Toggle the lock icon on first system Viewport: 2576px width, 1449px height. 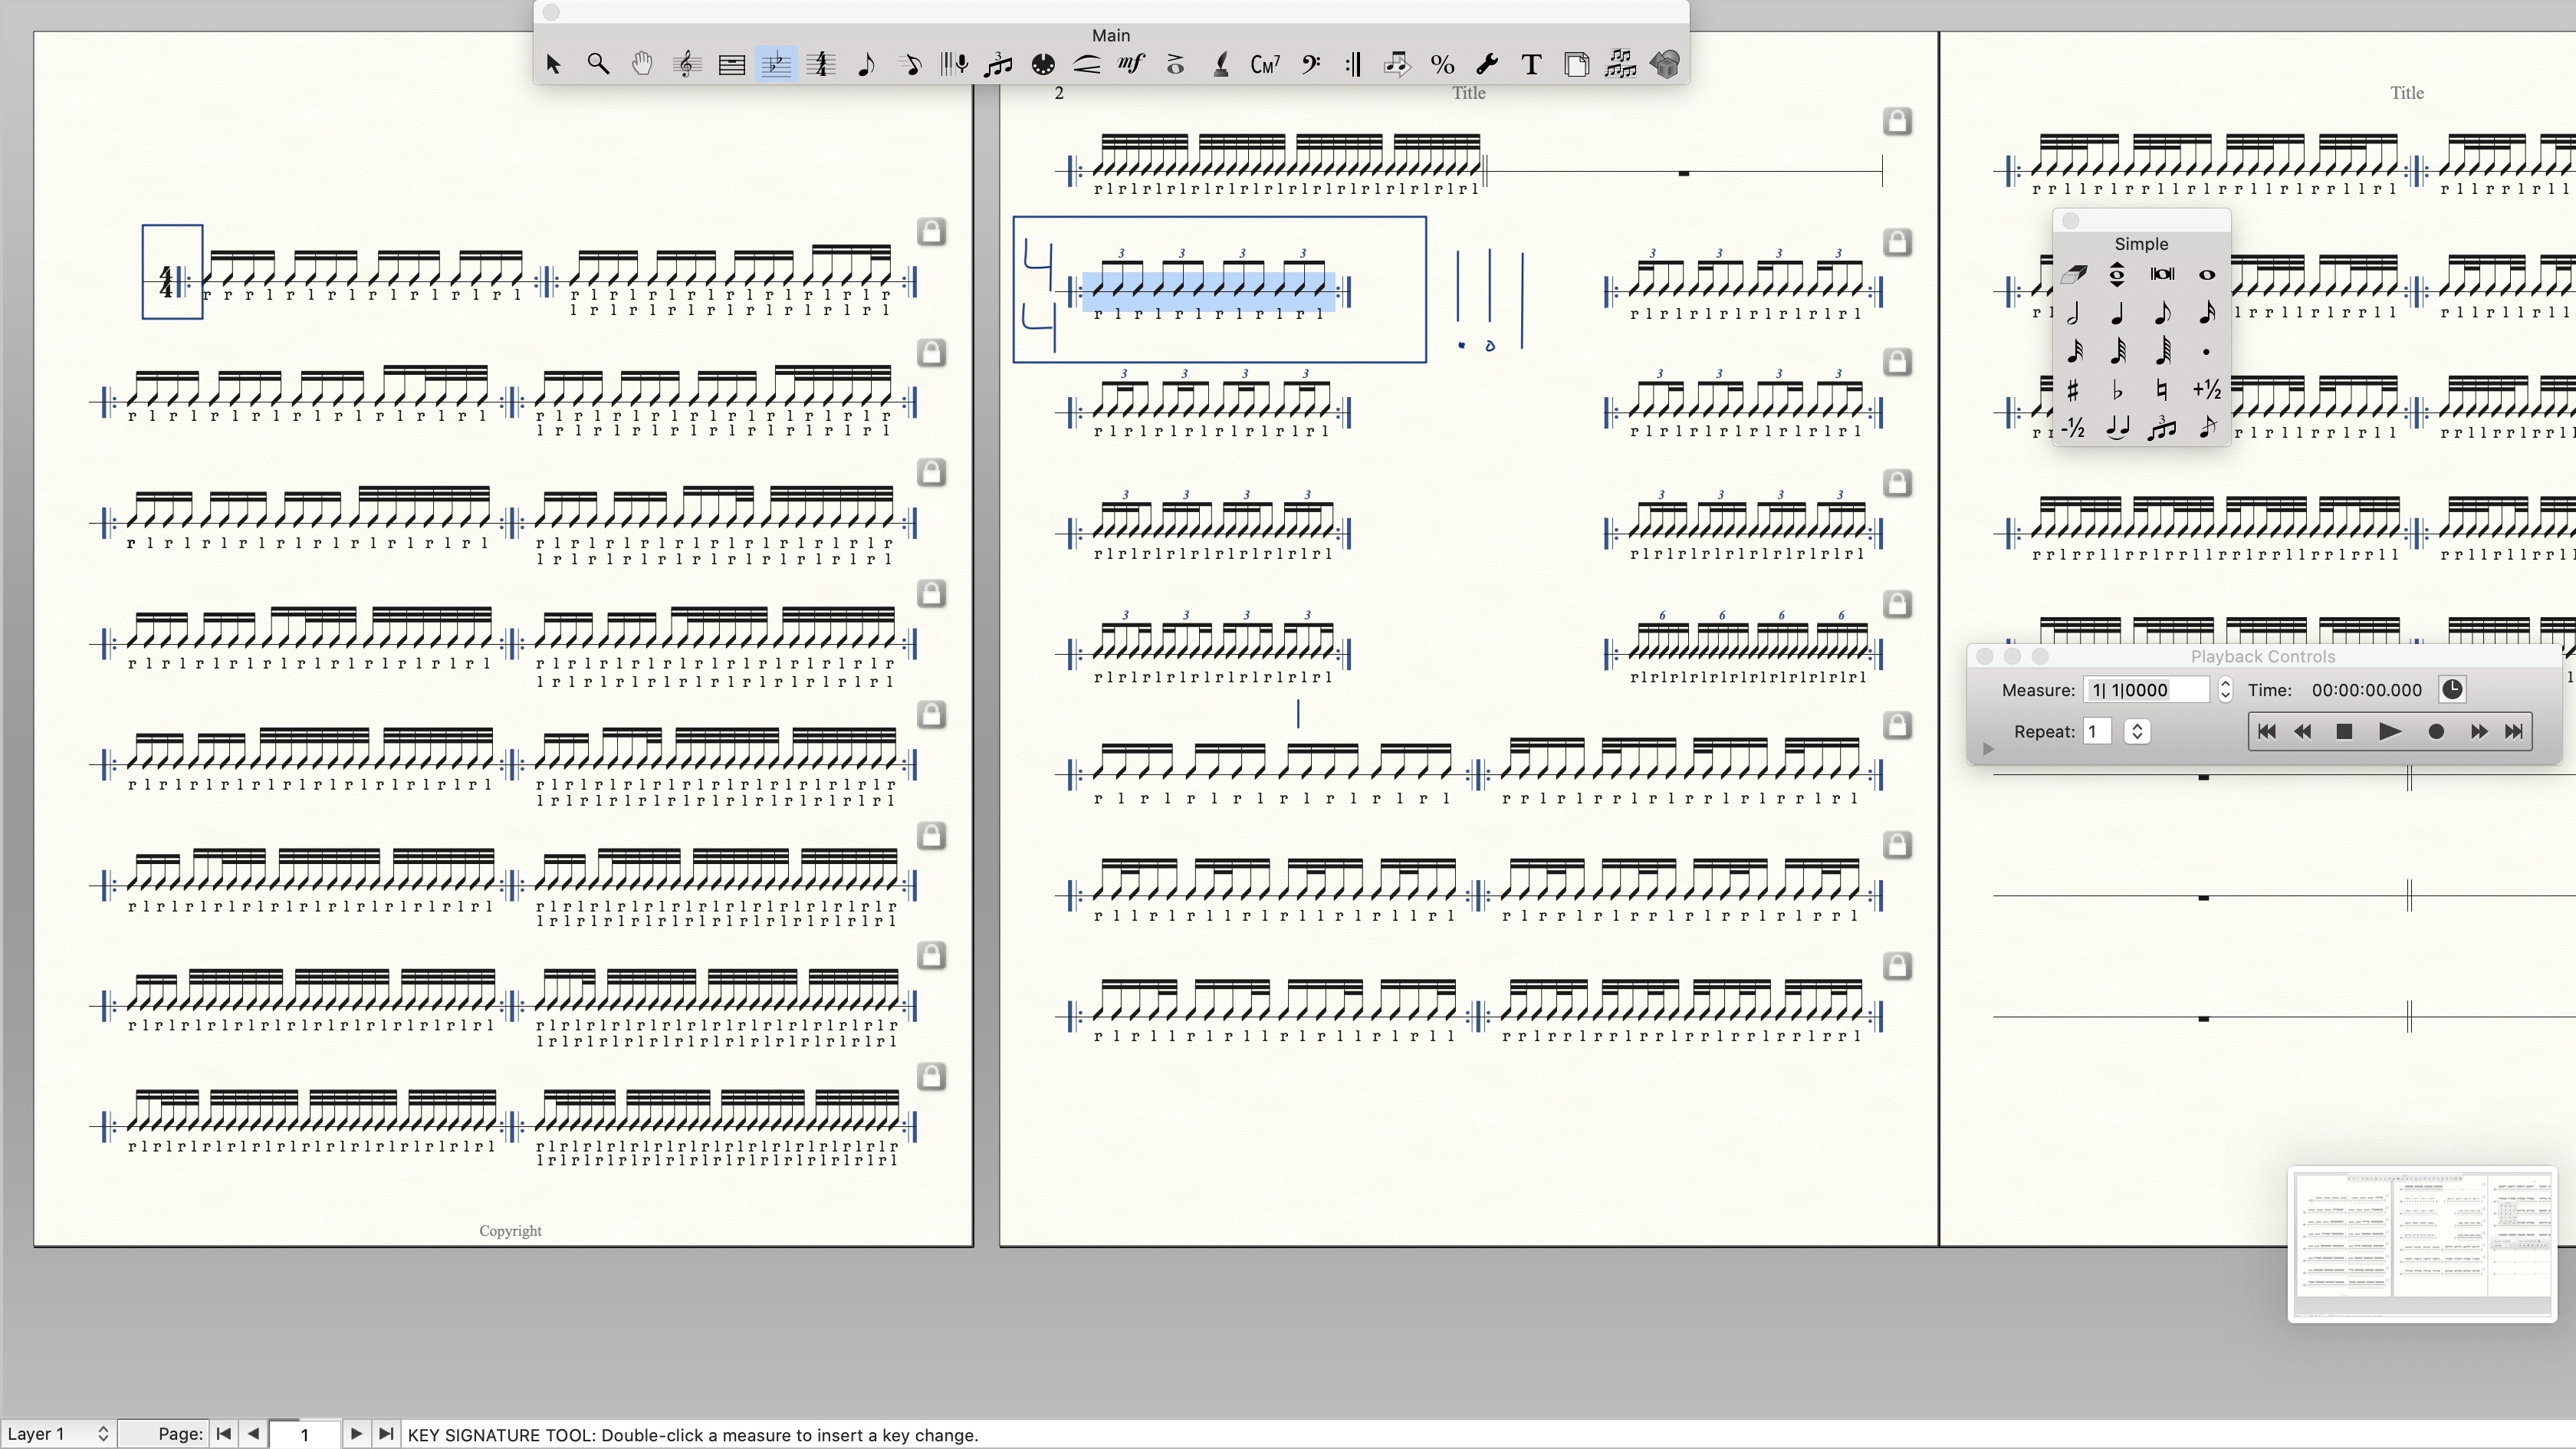tap(931, 232)
